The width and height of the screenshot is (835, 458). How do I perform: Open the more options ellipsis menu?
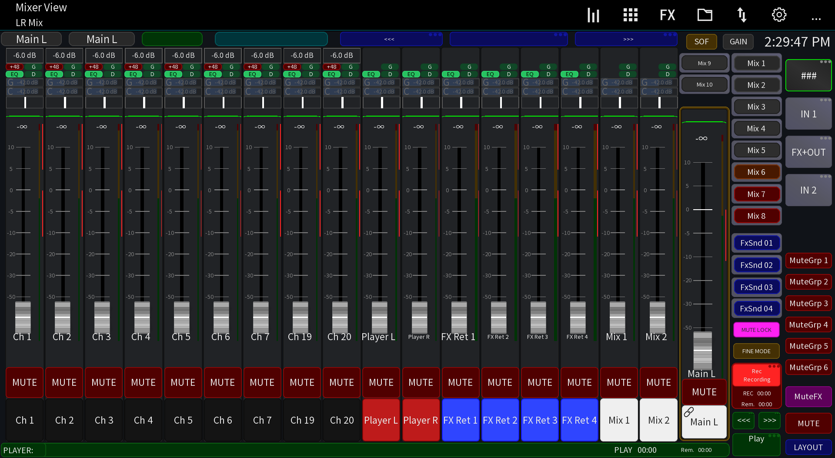coord(816,18)
